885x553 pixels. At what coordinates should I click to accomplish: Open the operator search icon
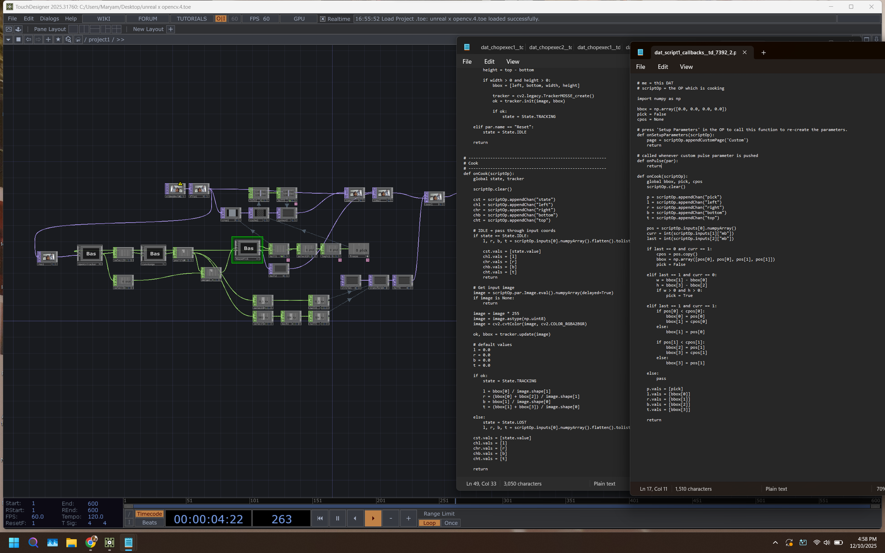pos(68,40)
